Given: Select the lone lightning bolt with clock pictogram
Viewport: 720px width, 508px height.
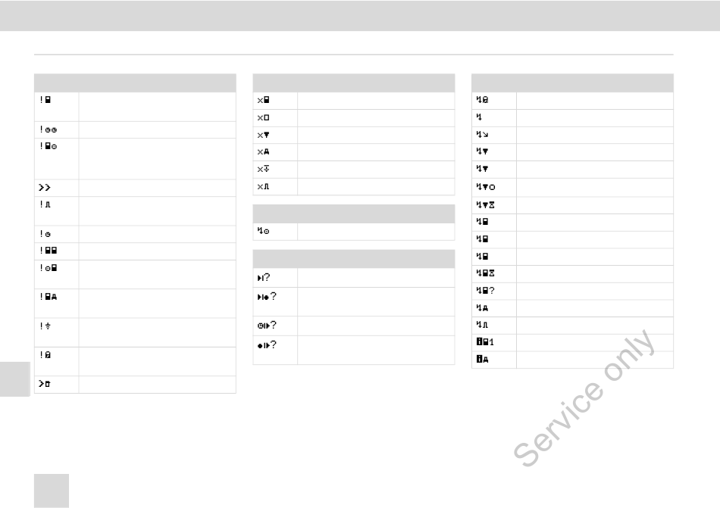Looking at the screenshot, I should (x=263, y=231).
